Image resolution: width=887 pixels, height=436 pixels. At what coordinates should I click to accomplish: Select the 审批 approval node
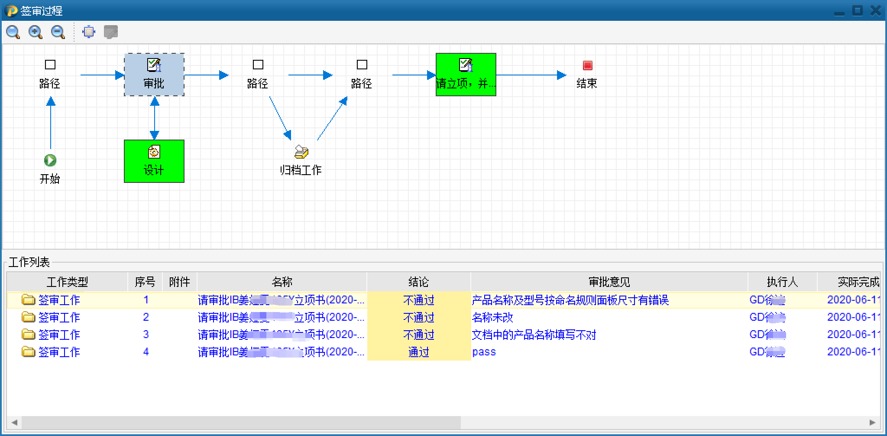(154, 75)
